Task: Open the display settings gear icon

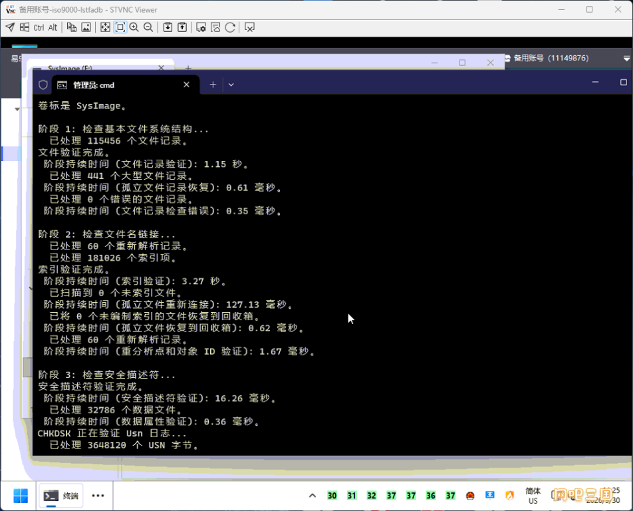Action: click(x=201, y=27)
